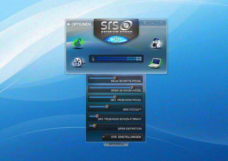Screen dimensions: 228x161
Task: Click the SRS TRUBASS BOXEN-FORMAT slider handle
Action: (97, 116)
